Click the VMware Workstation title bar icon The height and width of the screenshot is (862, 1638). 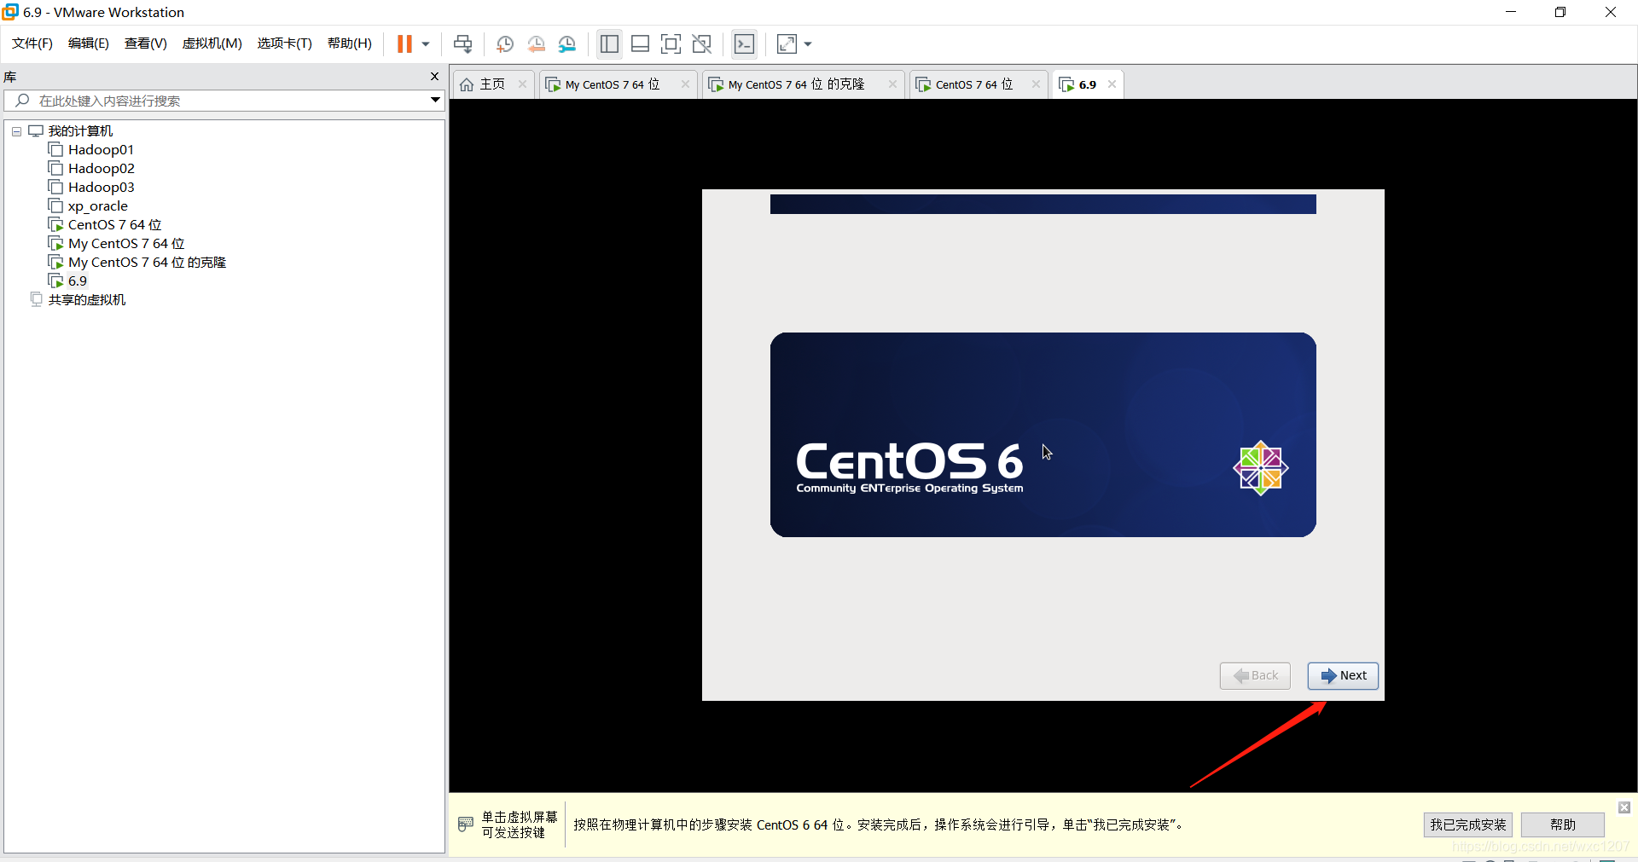(10, 12)
